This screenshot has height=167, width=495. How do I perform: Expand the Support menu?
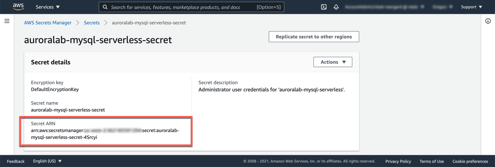pyautogui.click(x=471, y=7)
